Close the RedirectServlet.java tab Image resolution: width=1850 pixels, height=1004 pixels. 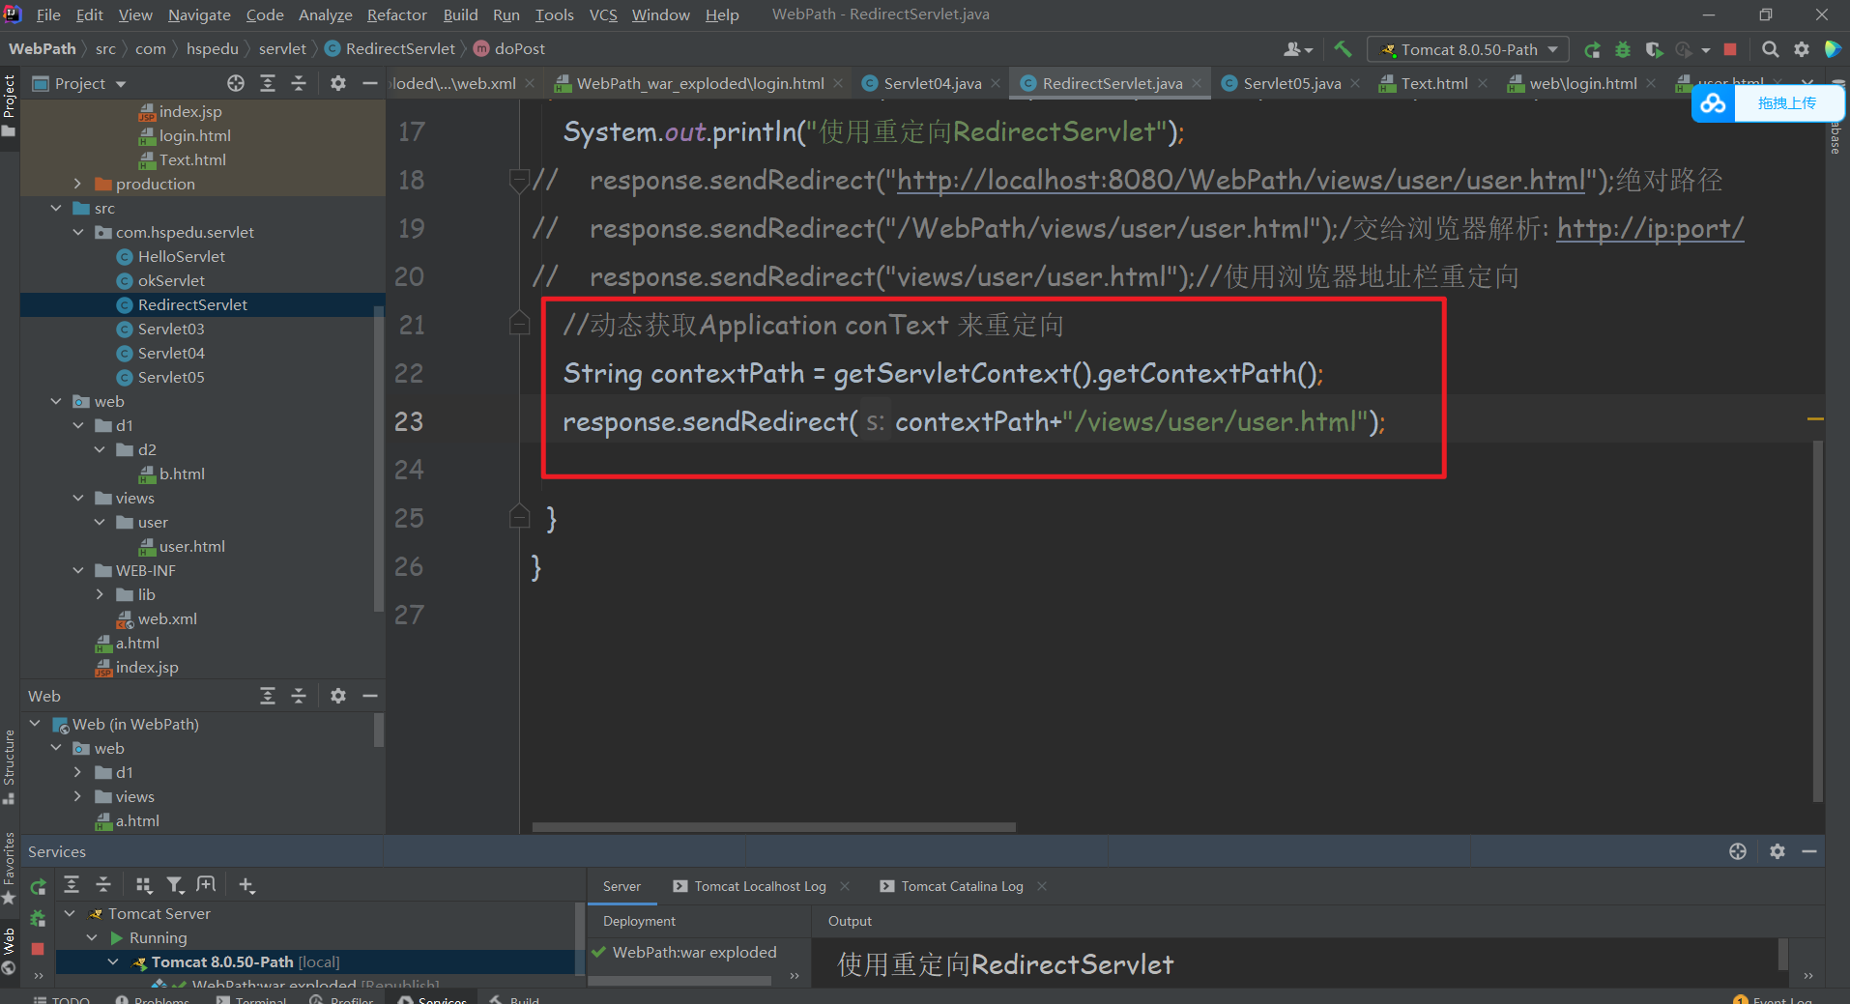click(x=1197, y=84)
